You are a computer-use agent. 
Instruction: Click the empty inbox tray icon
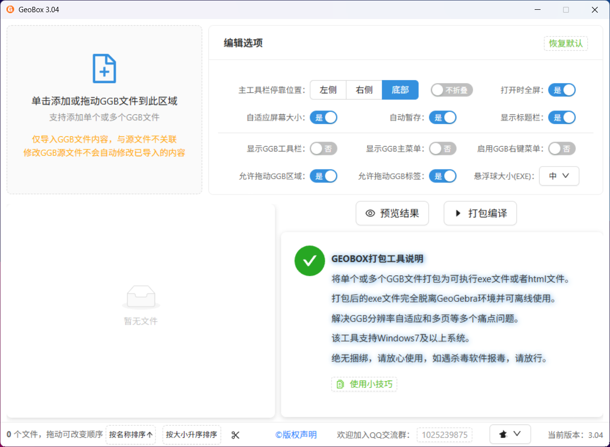[141, 297]
